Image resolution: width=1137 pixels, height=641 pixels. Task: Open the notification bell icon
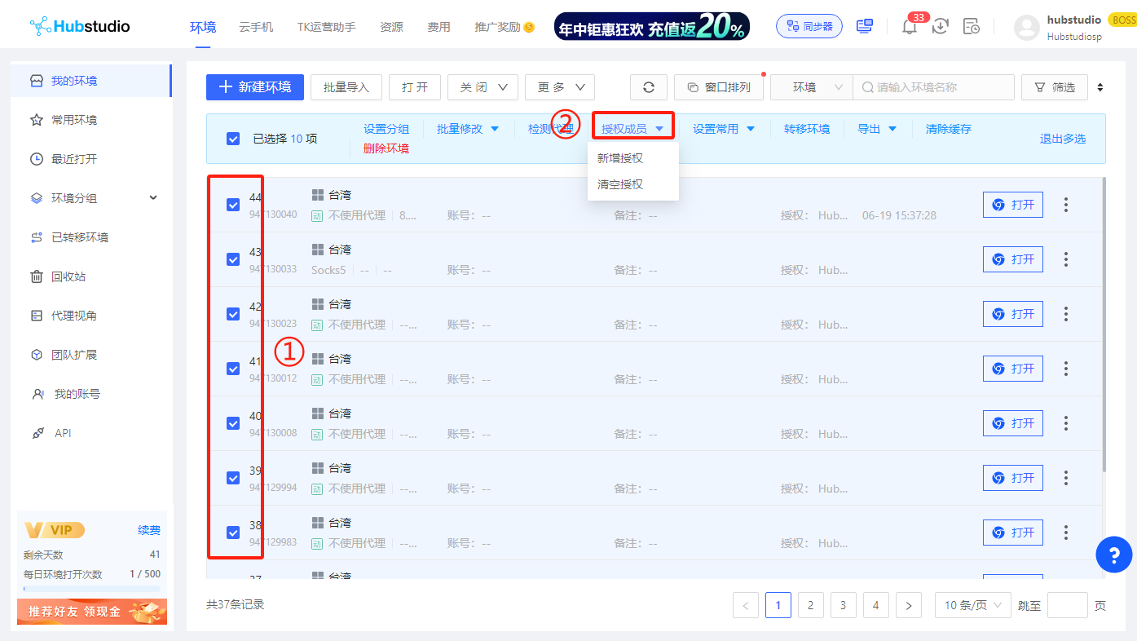click(x=910, y=26)
